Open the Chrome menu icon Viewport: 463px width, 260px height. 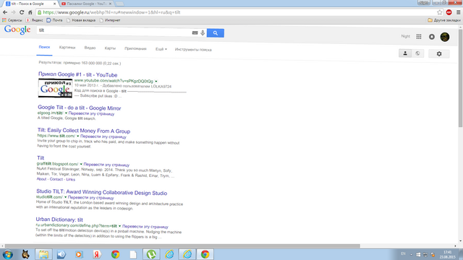(458, 12)
